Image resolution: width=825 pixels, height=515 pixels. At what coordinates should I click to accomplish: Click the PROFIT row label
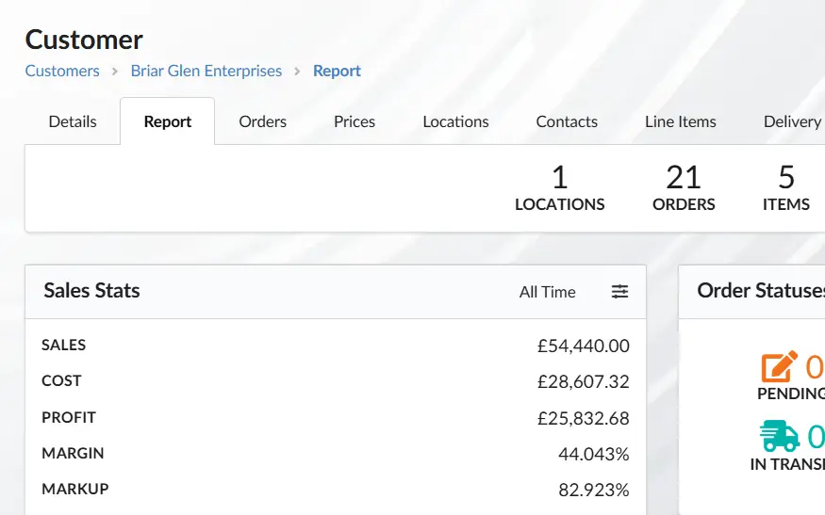(69, 417)
